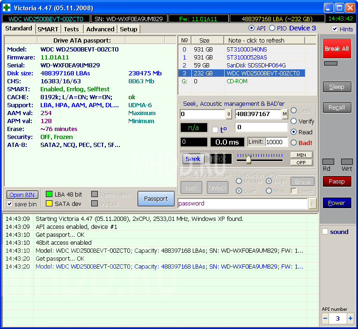Viewport: 358px width, 329px height.
Task: Select drive 2 SanDisk SDSSDHP064G
Action: [x=241, y=66]
